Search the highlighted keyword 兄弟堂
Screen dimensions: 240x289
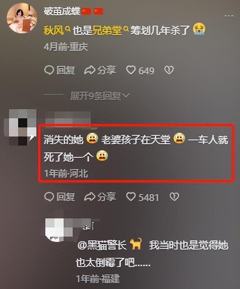110,30
